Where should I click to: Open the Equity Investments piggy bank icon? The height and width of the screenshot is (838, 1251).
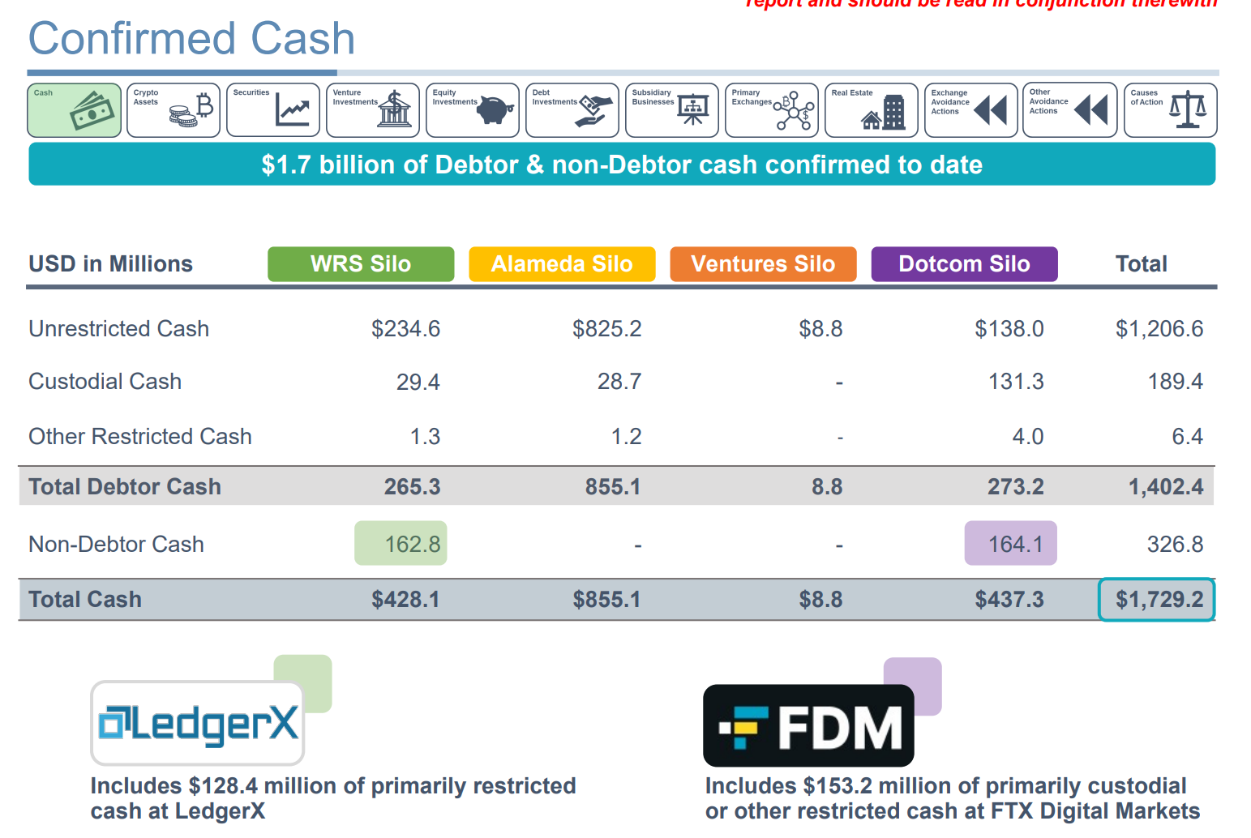coord(472,109)
